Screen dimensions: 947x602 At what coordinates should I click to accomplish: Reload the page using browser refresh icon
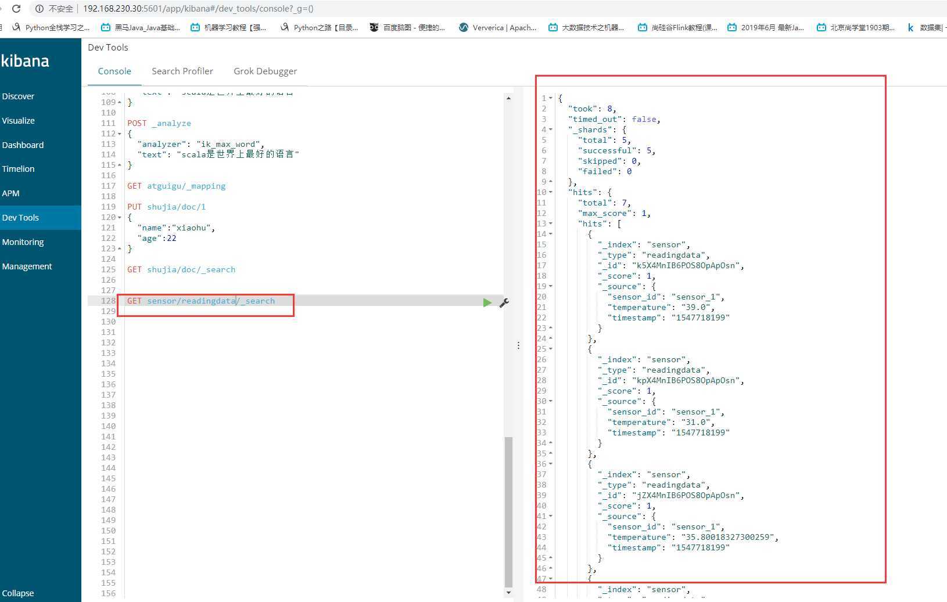pyautogui.click(x=16, y=9)
